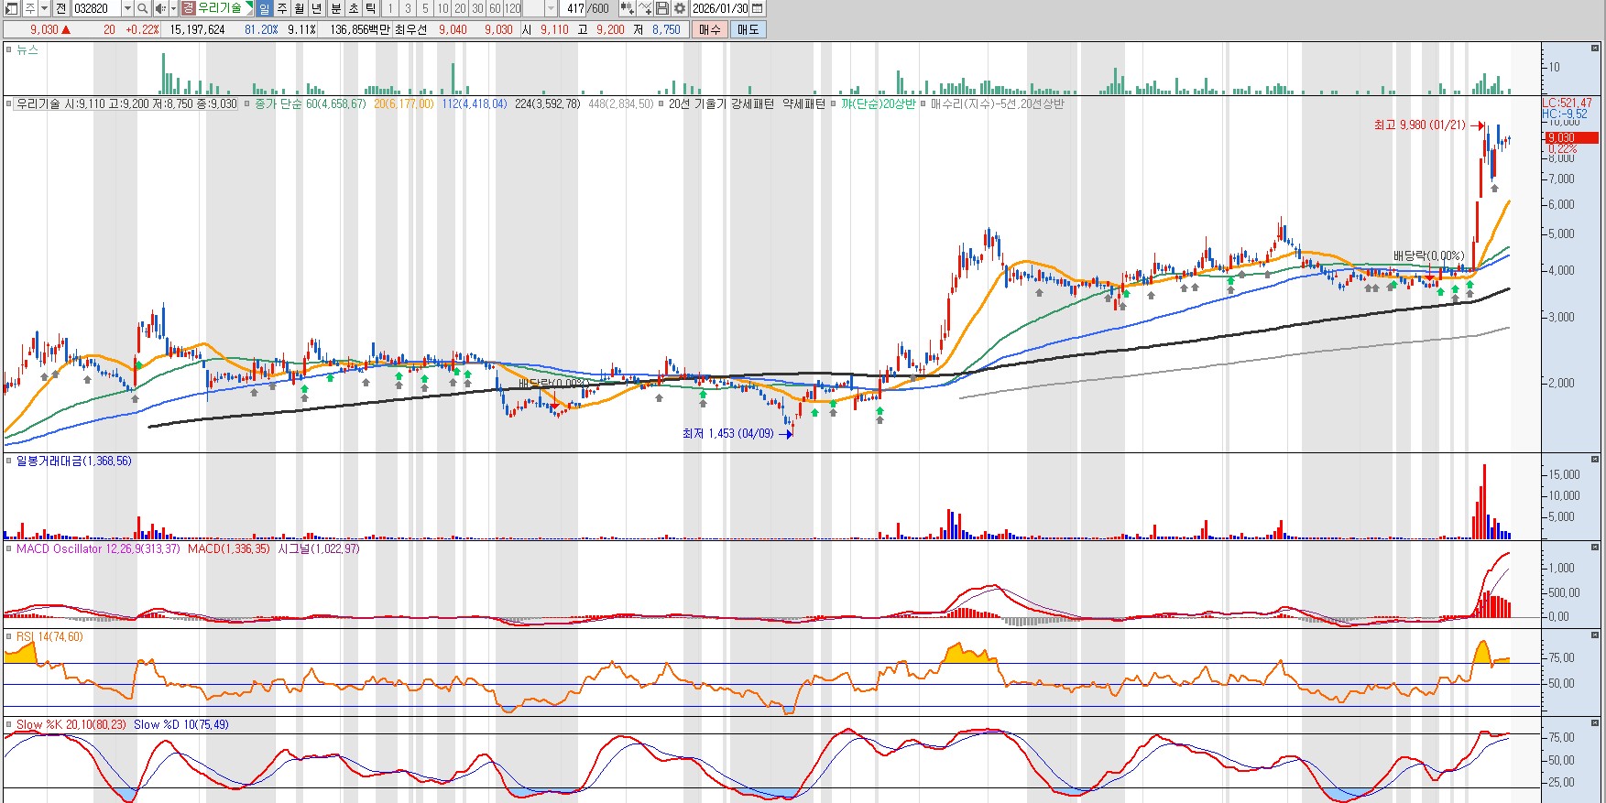Select the 년 yearly period button
Viewport: 1606px width, 803px height.
coord(317,8)
